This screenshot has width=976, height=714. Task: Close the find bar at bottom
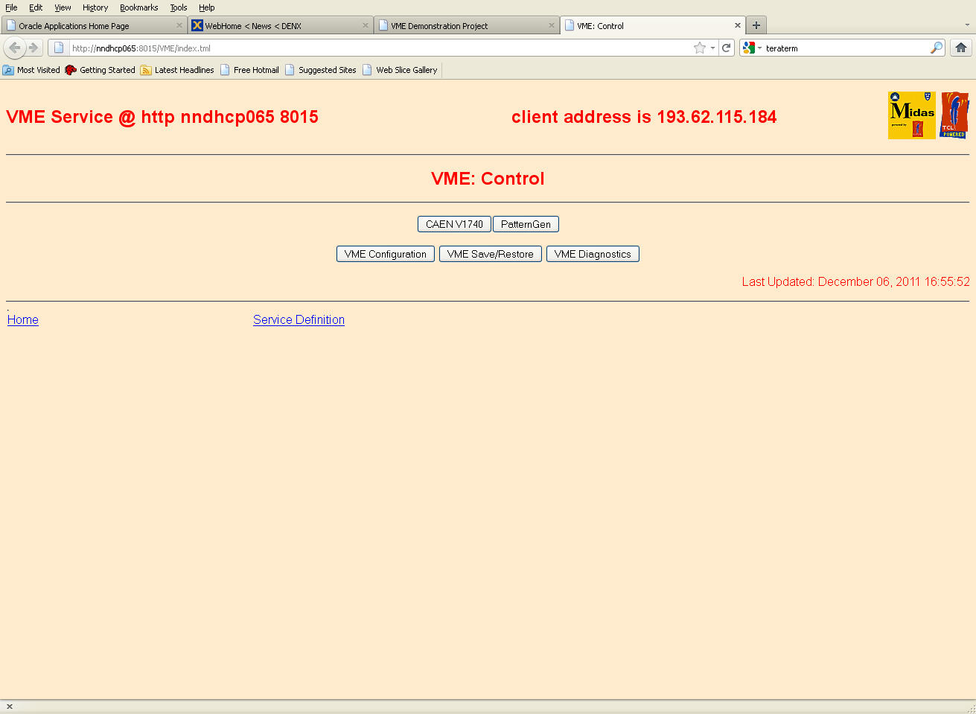coord(10,707)
